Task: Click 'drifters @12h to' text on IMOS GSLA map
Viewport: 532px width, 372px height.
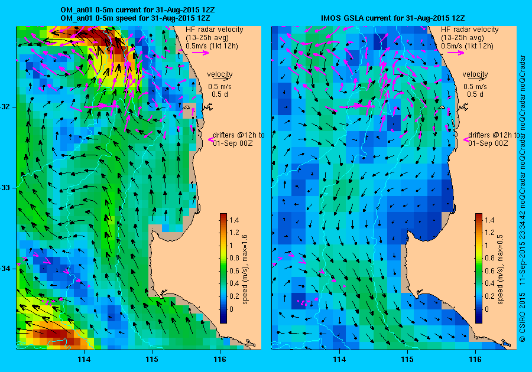Action: point(494,135)
